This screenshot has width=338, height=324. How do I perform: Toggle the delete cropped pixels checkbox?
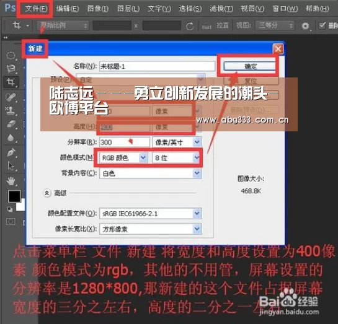322,26
